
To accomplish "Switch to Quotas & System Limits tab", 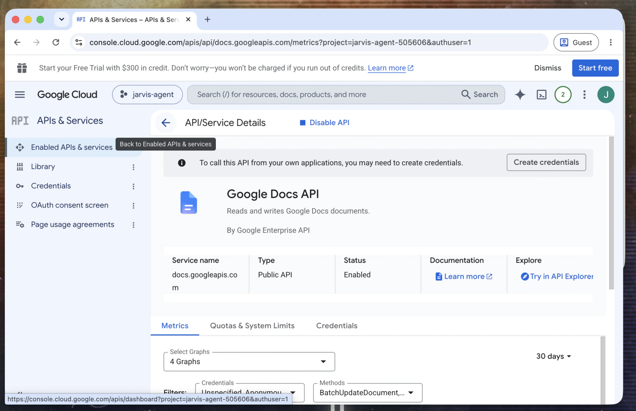I will coord(252,326).
